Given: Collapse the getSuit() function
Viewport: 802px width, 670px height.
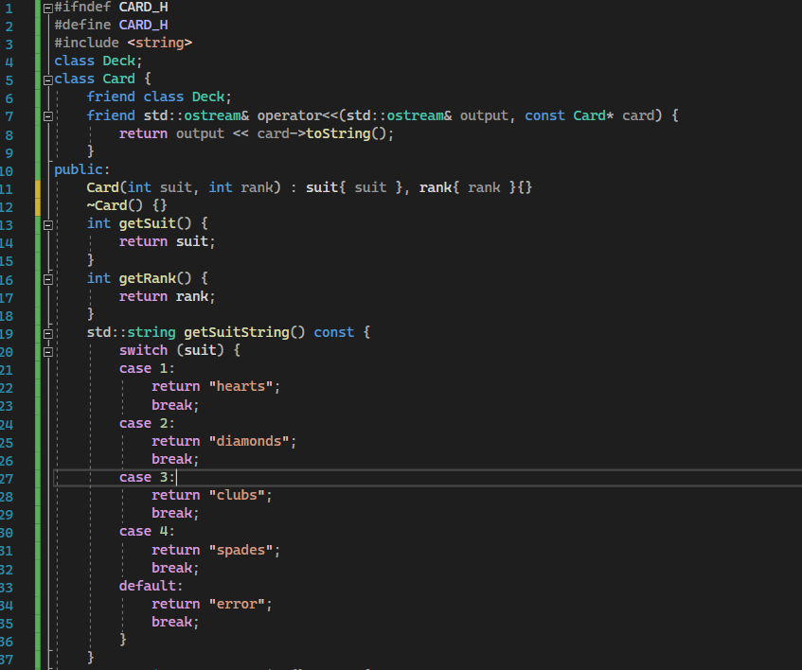Looking at the screenshot, I should tap(48, 225).
